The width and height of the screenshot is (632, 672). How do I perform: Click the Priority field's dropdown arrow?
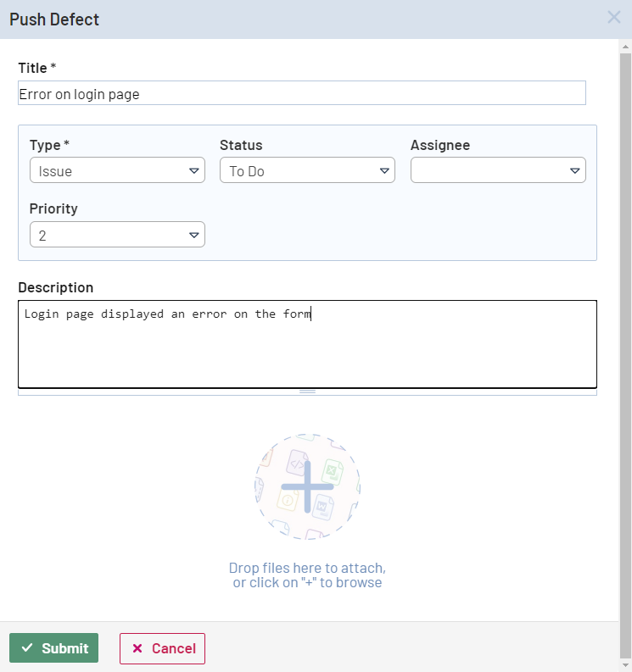click(194, 236)
